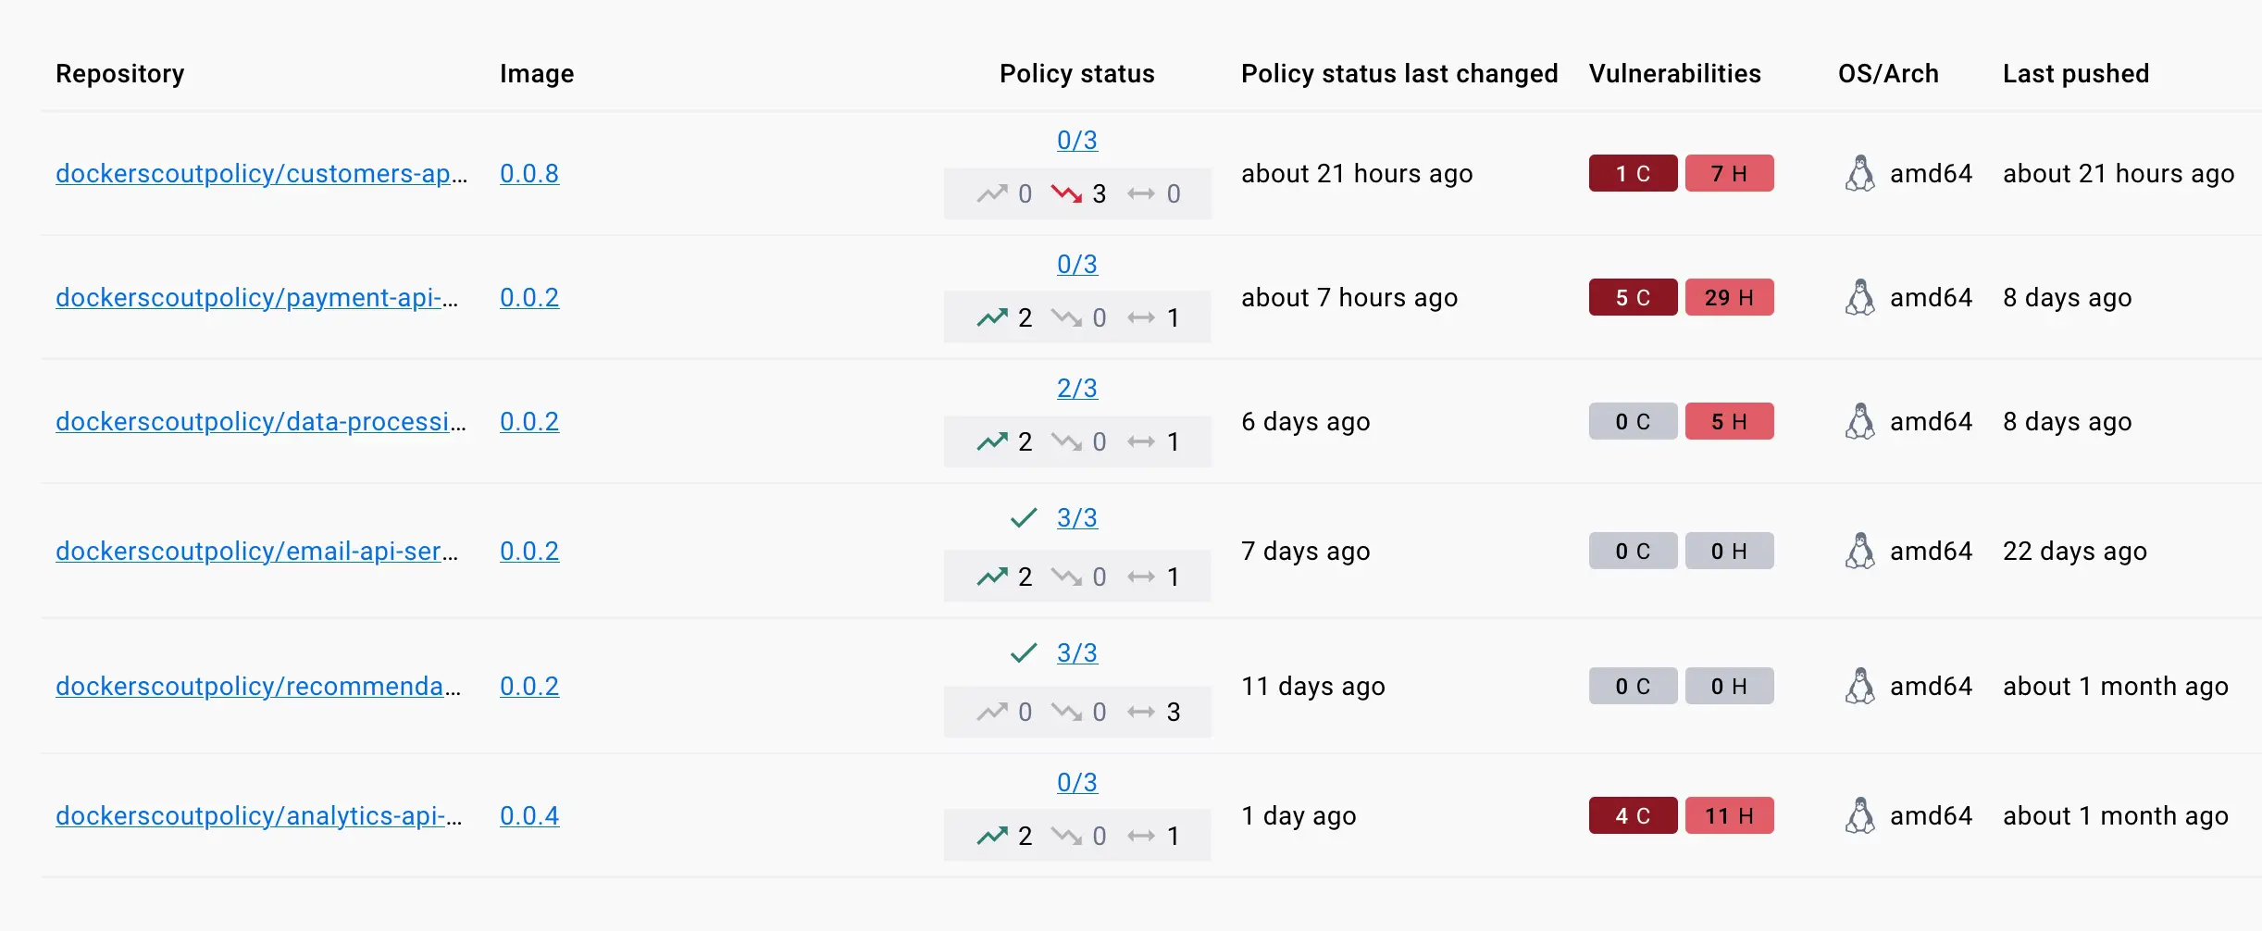2262x931 pixels.
Task: Open the 2/3 policy status for data-processing
Action: tap(1076, 388)
